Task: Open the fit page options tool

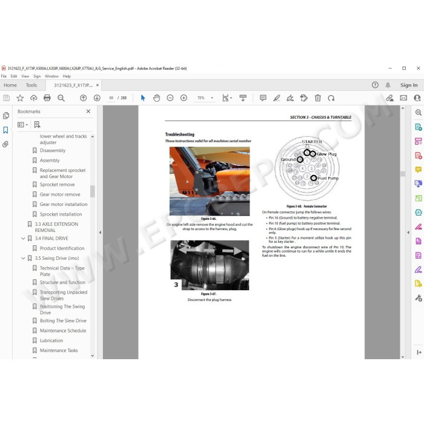Action: click(x=227, y=98)
